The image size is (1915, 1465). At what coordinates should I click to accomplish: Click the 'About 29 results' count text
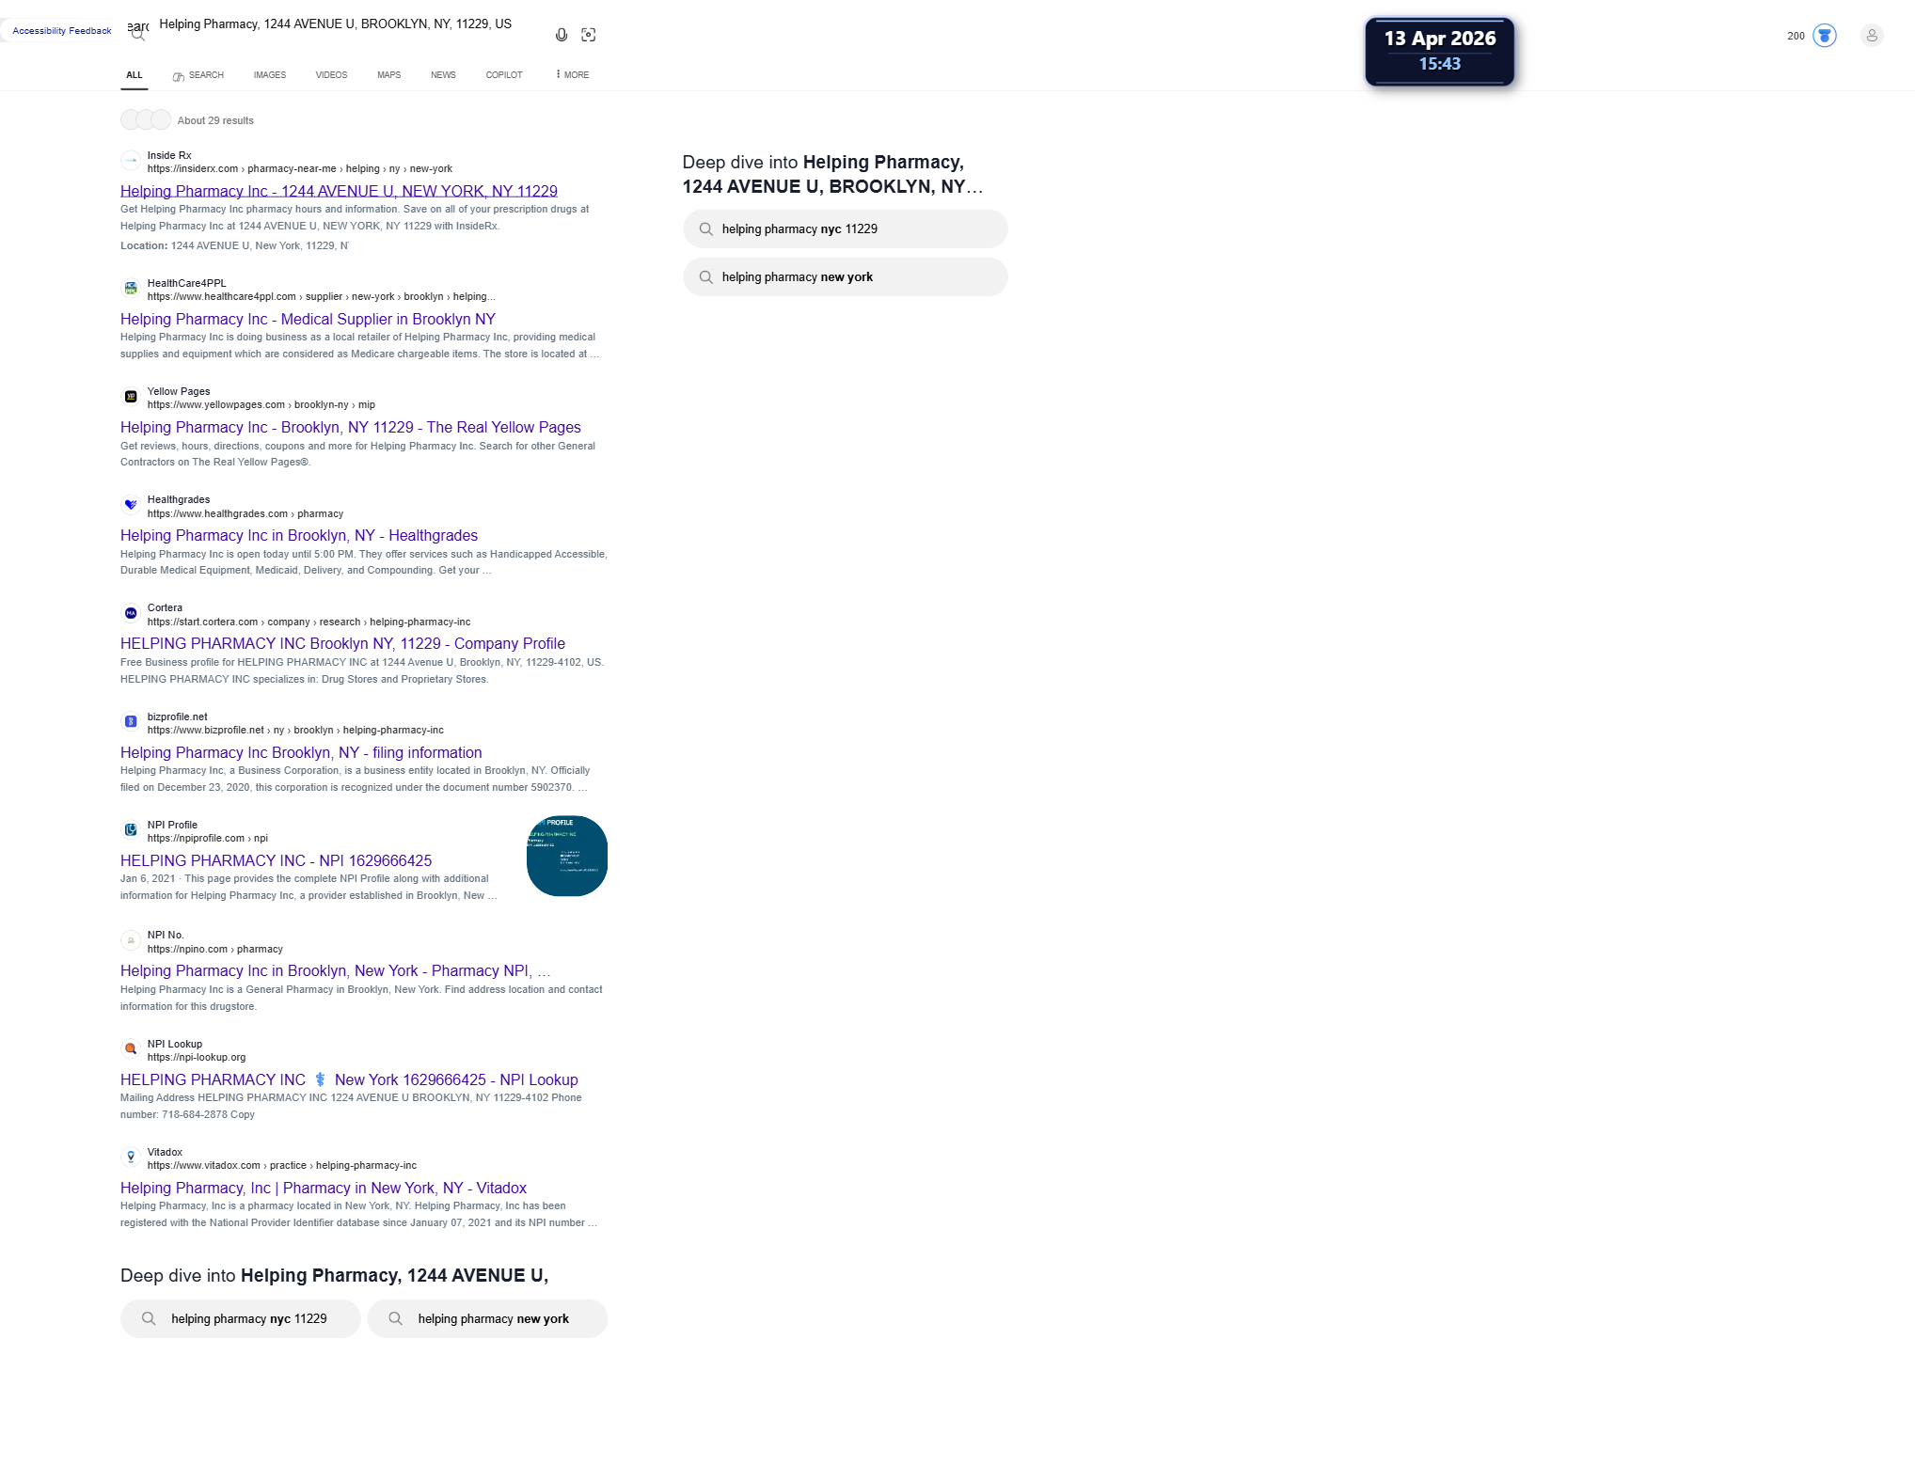point(215,121)
